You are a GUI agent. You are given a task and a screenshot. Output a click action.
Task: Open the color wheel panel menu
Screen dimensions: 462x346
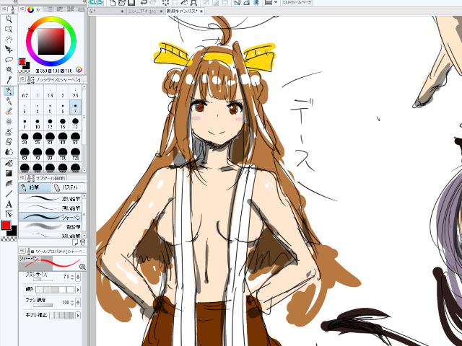click(22, 9)
